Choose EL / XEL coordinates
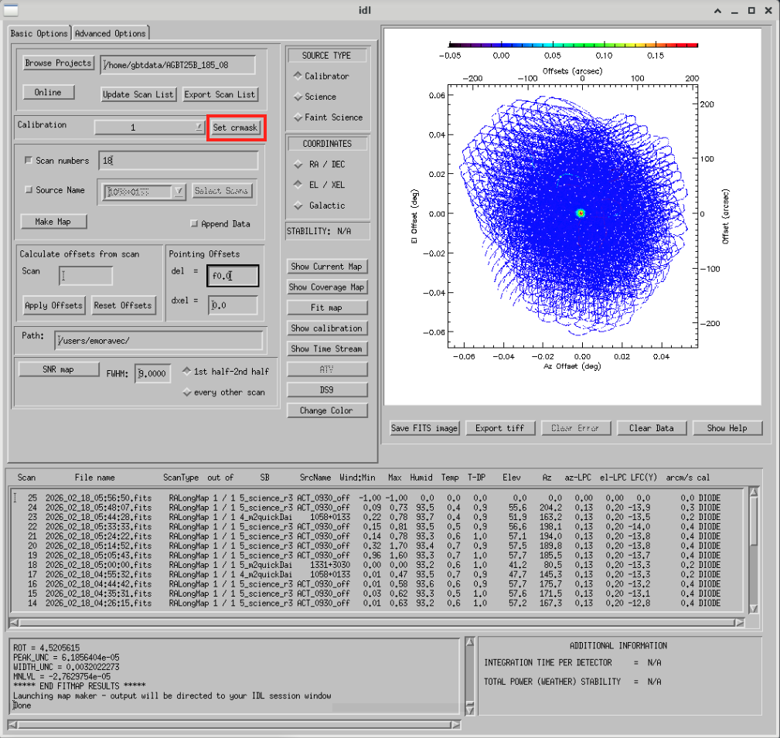Viewport: 780px width, 738px height. tap(298, 185)
